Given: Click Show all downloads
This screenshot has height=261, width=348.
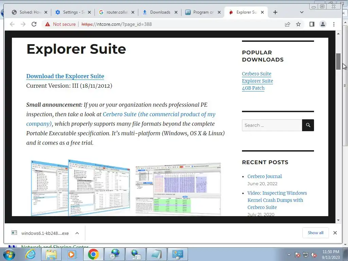Looking at the screenshot, I should pos(315,232).
